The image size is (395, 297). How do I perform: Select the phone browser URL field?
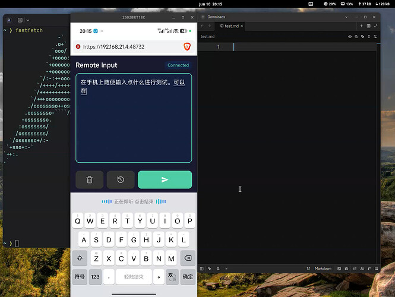pyautogui.click(x=134, y=46)
